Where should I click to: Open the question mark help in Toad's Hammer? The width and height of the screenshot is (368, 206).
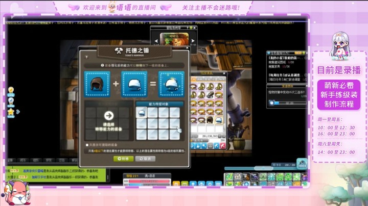click(86, 57)
